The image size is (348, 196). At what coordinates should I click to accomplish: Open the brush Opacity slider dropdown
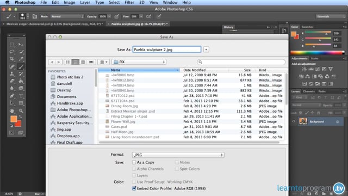coord(109,16)
